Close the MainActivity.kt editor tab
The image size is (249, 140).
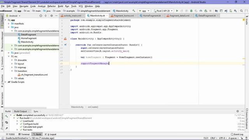(x=107, y=16)
